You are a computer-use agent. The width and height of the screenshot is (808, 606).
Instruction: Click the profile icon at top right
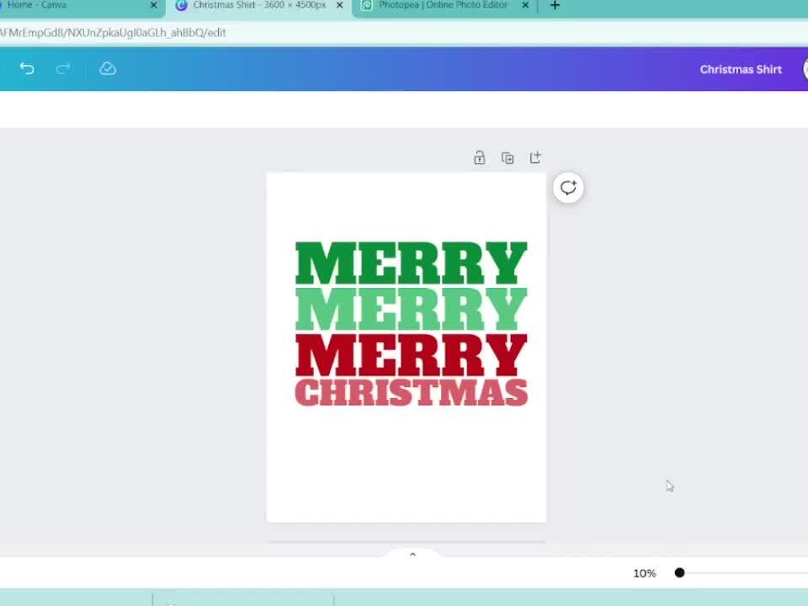805,69
